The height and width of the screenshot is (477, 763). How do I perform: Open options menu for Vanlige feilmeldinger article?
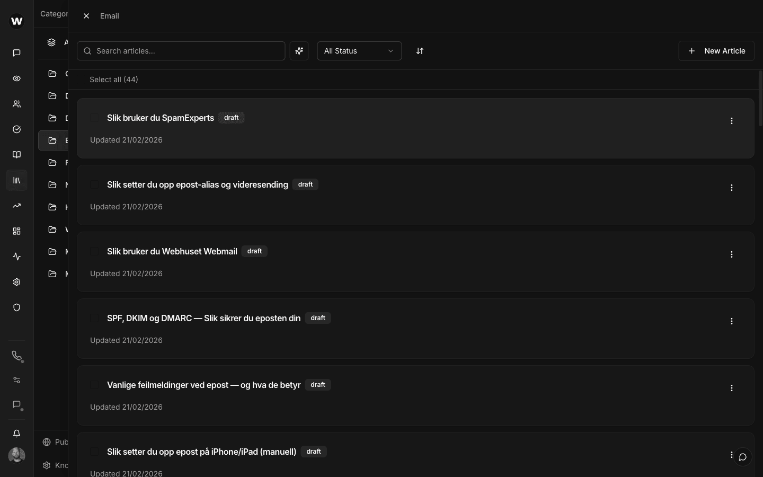[x=731, y=388]
